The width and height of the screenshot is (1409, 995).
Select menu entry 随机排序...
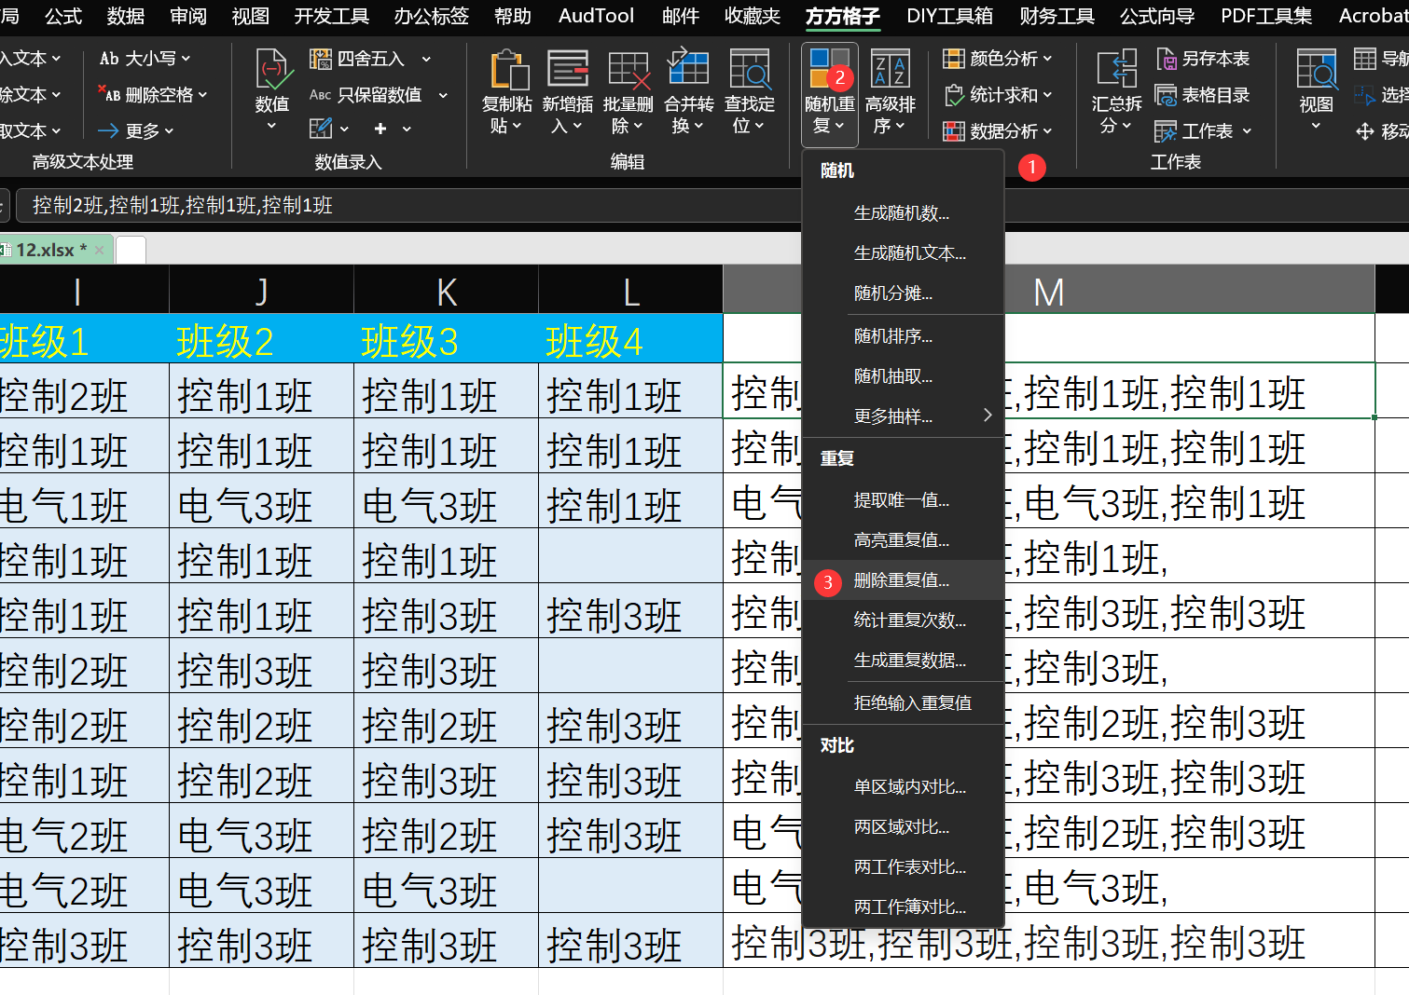click(903, 336)
